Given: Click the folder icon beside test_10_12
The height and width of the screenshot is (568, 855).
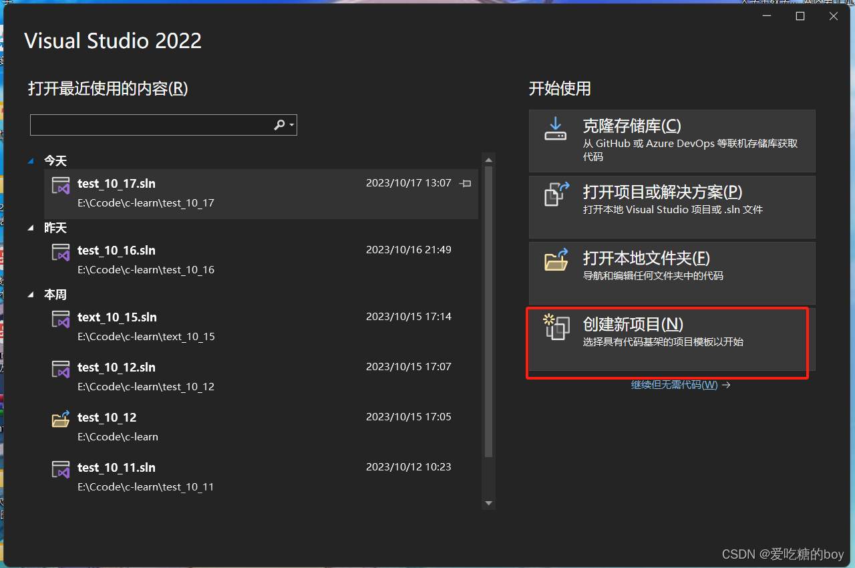Looking at the screenshot, I should click(61, 419).
